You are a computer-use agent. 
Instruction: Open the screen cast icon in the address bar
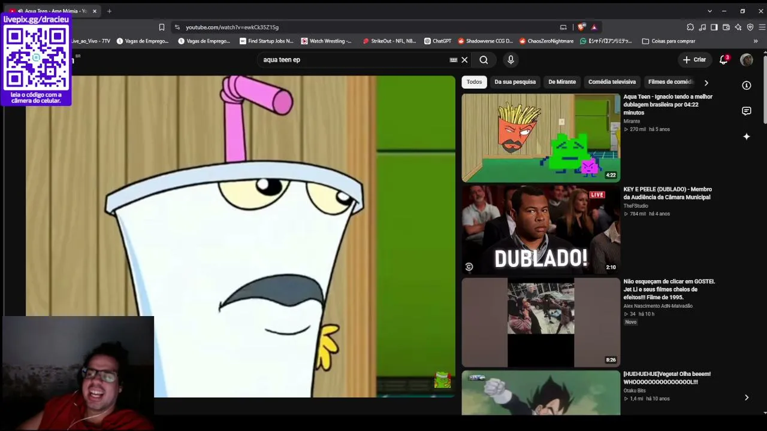563,27
